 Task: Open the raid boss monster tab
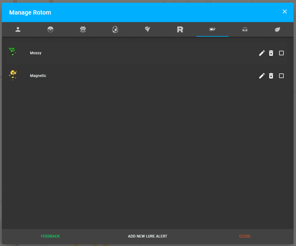click(83, 29)
